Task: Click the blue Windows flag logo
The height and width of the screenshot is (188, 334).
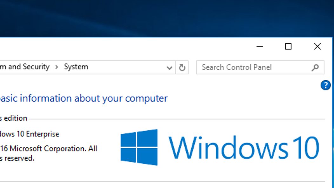Action: (139, 147)
